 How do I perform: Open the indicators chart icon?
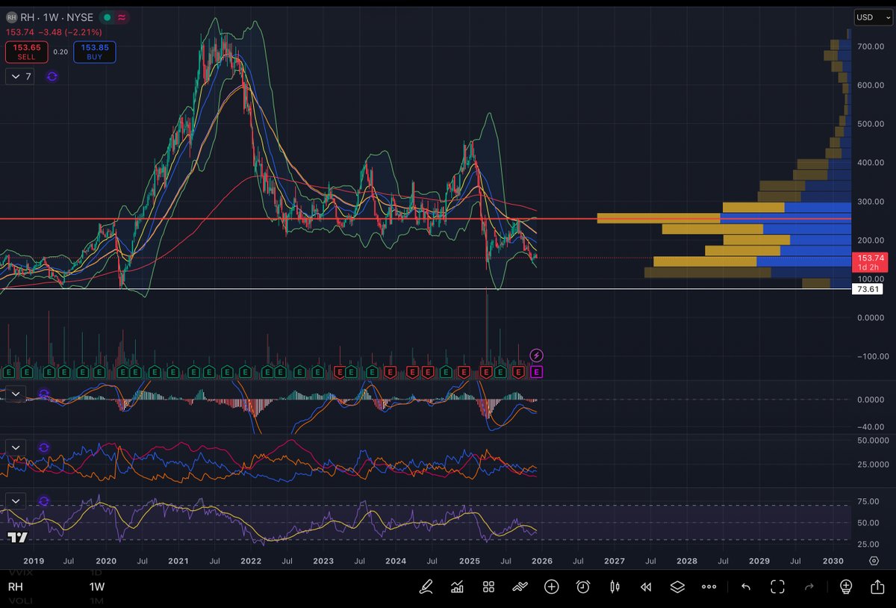point(457,586)
